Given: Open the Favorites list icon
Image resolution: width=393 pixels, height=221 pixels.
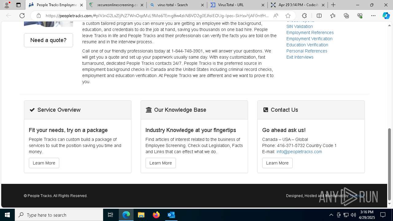Looking at the screenshot, I should pyautogui.click(x=333, y=16).
